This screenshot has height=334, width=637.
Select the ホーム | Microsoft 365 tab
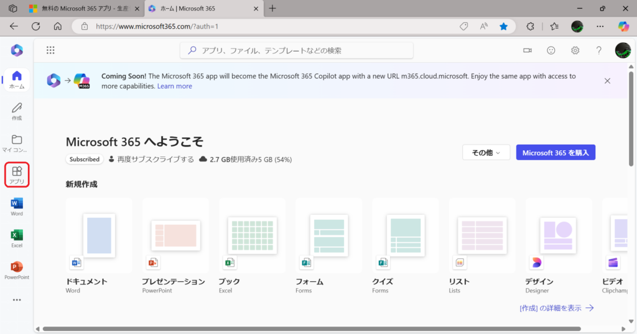(x=203, y=9)
